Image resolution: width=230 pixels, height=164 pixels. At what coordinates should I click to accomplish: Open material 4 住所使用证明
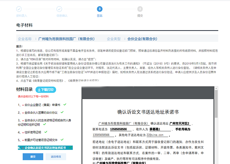click(33, 132)
